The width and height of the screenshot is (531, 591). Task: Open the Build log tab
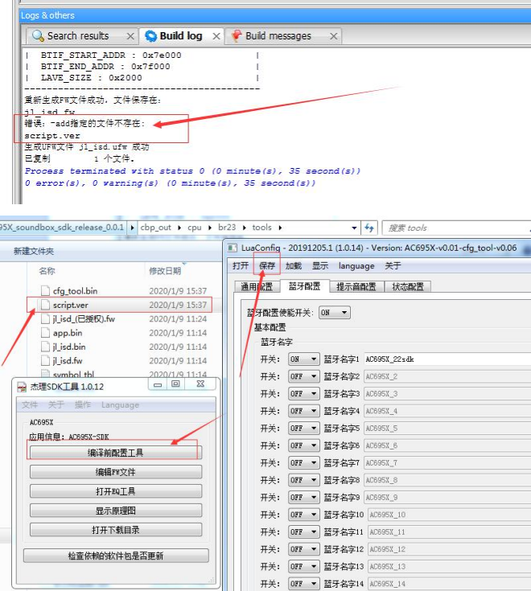181,36
